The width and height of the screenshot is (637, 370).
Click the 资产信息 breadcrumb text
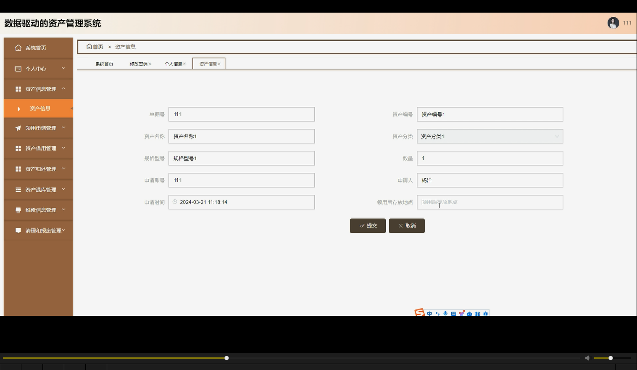click(125, 47)
